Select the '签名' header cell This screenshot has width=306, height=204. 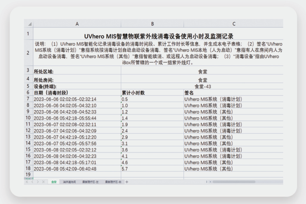click(x=234, y=93)
